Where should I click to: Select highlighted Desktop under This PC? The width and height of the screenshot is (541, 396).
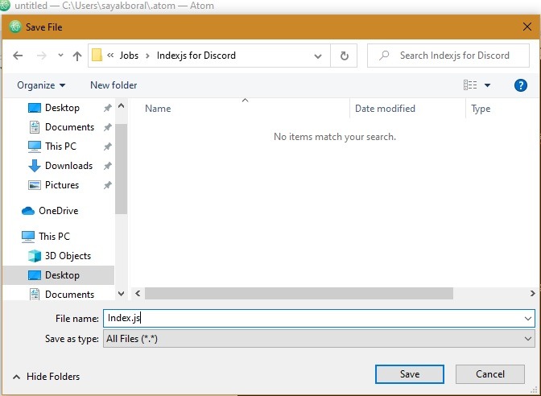tap(58, 275)
